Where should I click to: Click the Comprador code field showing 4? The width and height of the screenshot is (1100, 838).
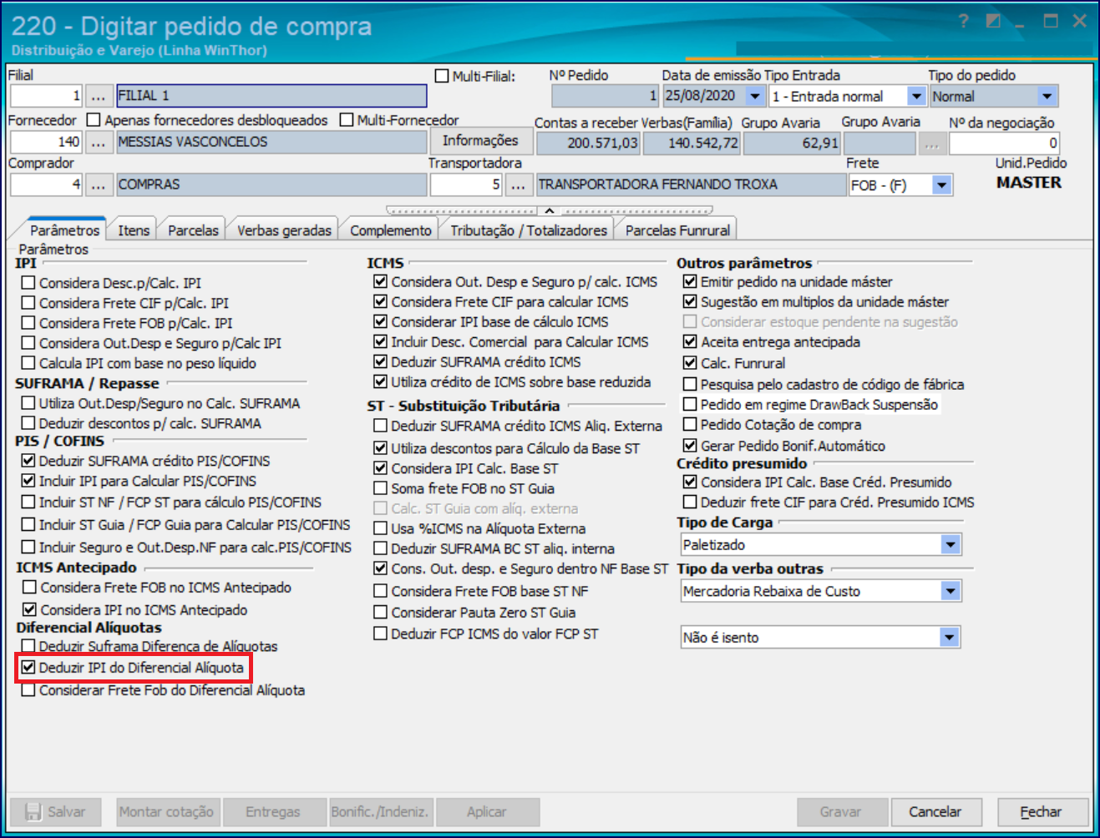(x=46, y=184)
